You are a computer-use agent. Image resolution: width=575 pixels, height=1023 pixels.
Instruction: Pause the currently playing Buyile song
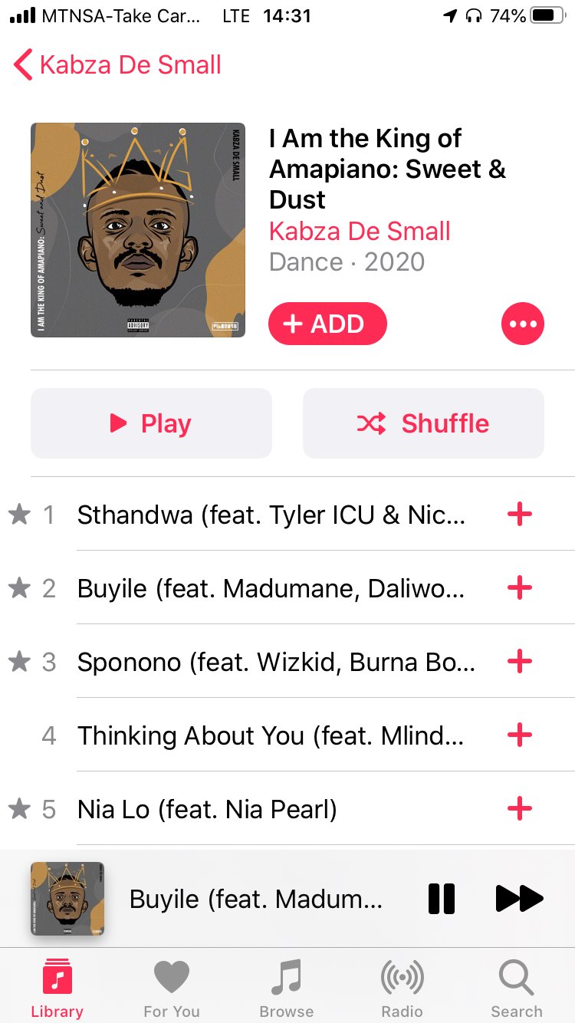coord(442,899)
